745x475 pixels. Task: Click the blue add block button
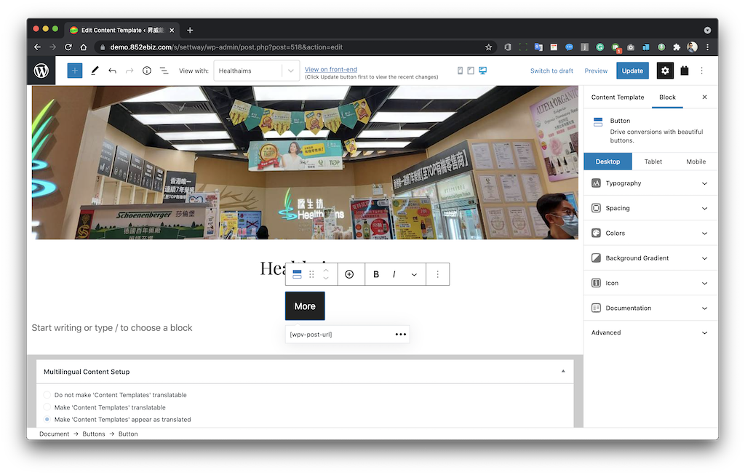click(75, 71)
